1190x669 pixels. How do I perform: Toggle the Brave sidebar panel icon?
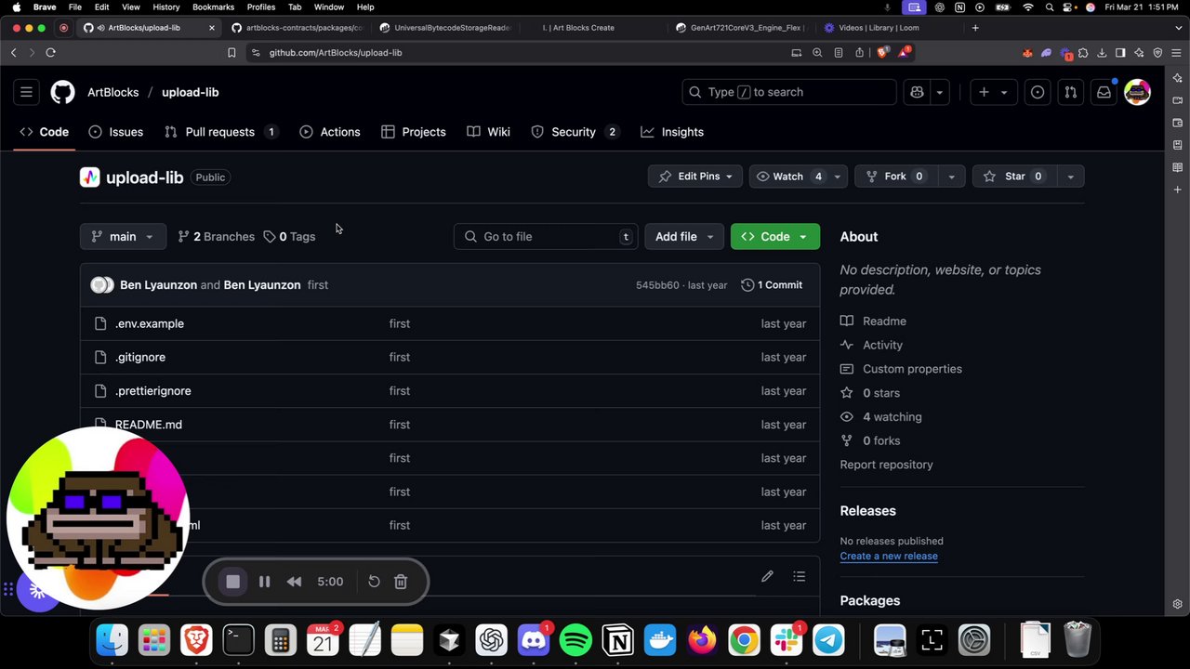coord(1120,53)
